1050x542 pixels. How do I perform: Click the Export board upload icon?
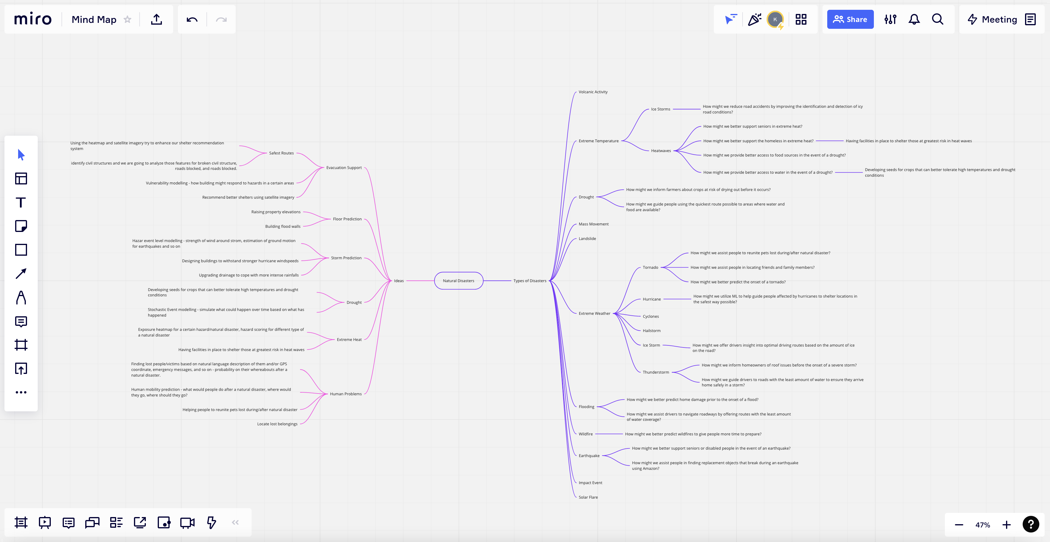coord(157,20)
